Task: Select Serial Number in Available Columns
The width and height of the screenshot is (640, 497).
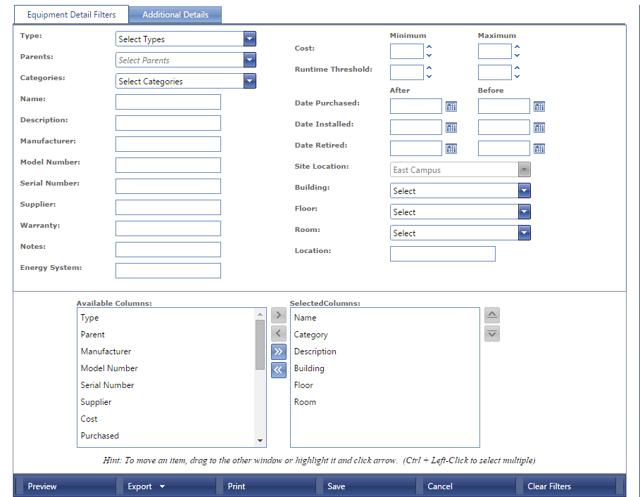Action: (x=107, y=385)
